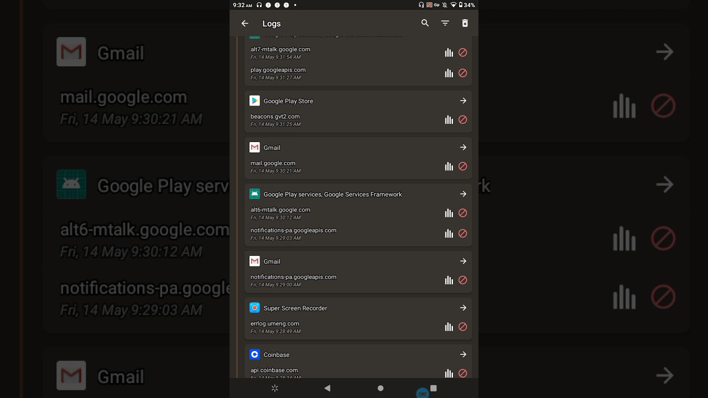Tap the accessibility icon in navigation bar
708x398 pixels.
(x=274, y=388)
